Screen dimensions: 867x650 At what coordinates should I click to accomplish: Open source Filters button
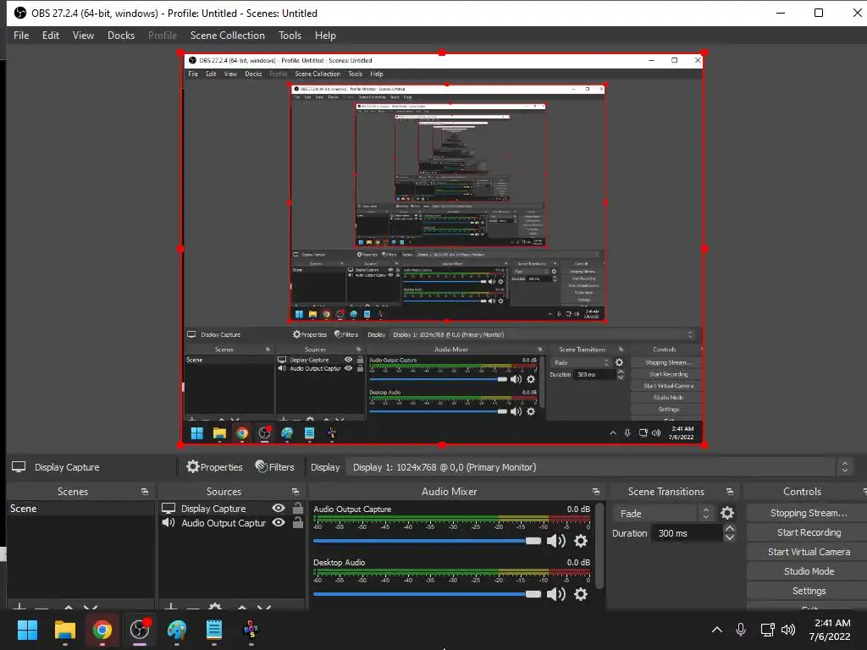pyautogui.click(x=275, y=467)
